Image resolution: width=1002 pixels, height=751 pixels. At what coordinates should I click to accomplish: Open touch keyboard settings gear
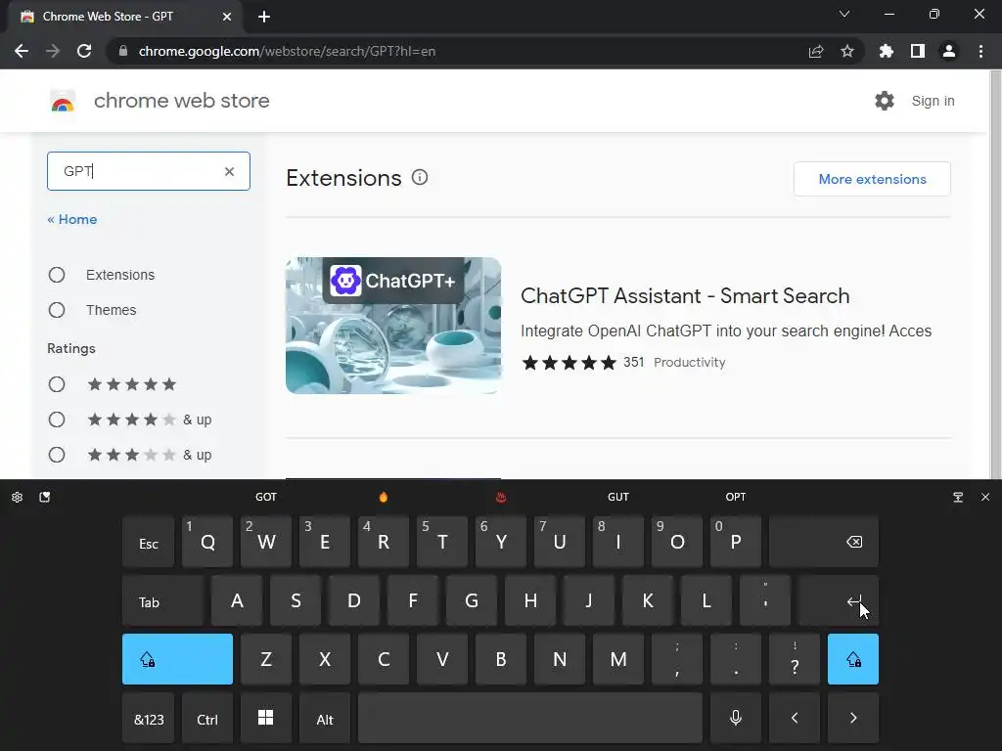click(18, 497)
